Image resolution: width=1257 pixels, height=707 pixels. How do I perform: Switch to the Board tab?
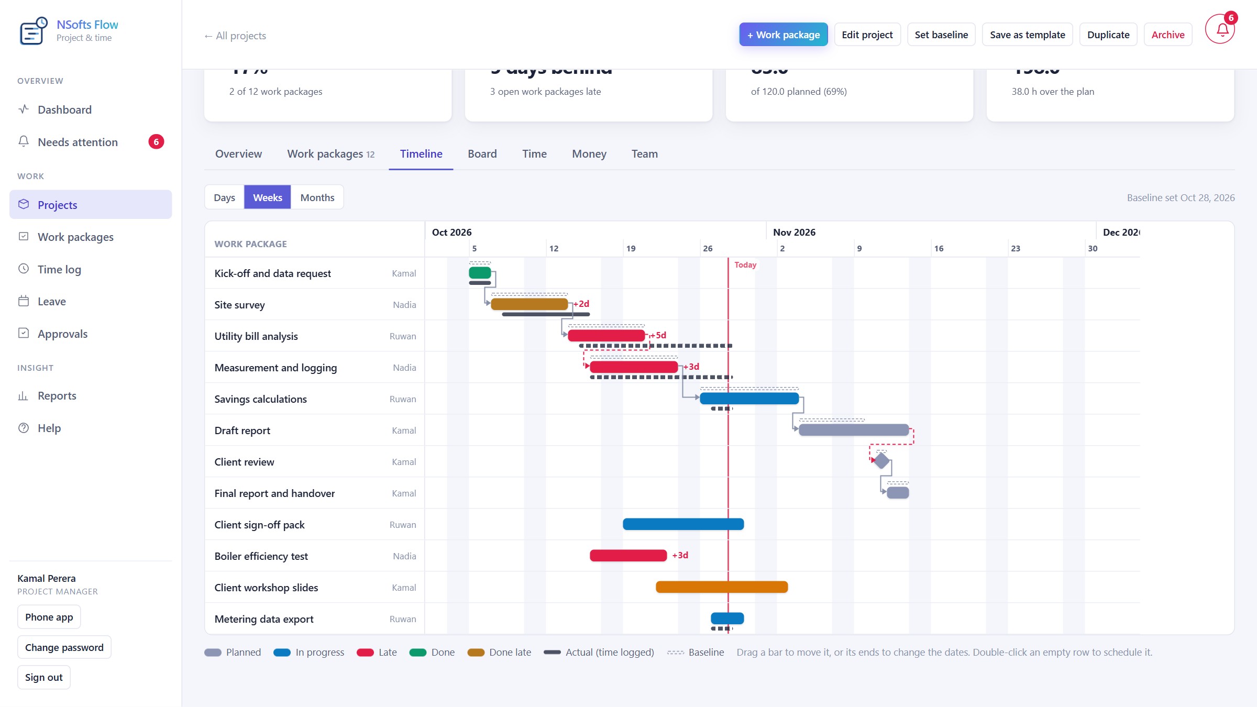coord(482,154)
